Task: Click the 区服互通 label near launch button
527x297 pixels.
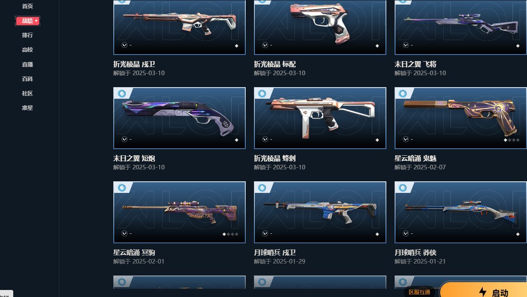Action: [419, 292]
